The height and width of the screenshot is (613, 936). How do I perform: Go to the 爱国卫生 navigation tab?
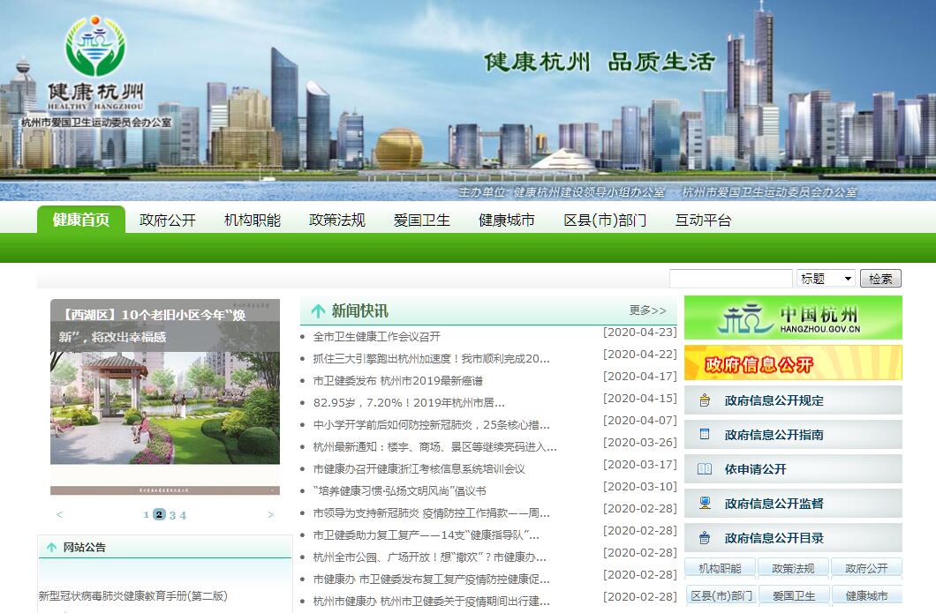(x=422, y=221)
